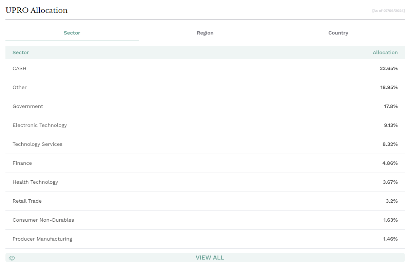Select the Other sector label
Image resolution: width=410 pixels, height=268 pixels.
[20, 87]
